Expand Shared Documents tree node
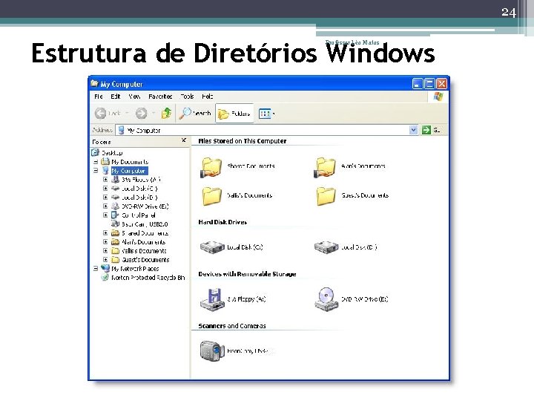534x401 pixels. pos(105,233)
